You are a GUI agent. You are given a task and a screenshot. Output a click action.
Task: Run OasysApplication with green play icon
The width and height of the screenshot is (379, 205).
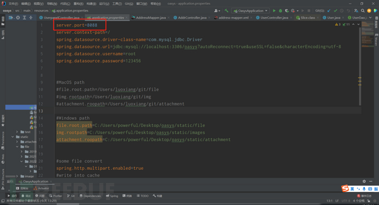274,10
